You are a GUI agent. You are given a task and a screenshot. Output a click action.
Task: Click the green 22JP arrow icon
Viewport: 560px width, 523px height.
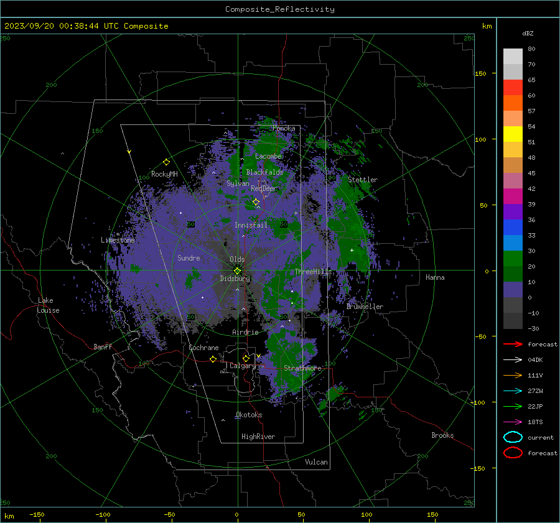513,406
